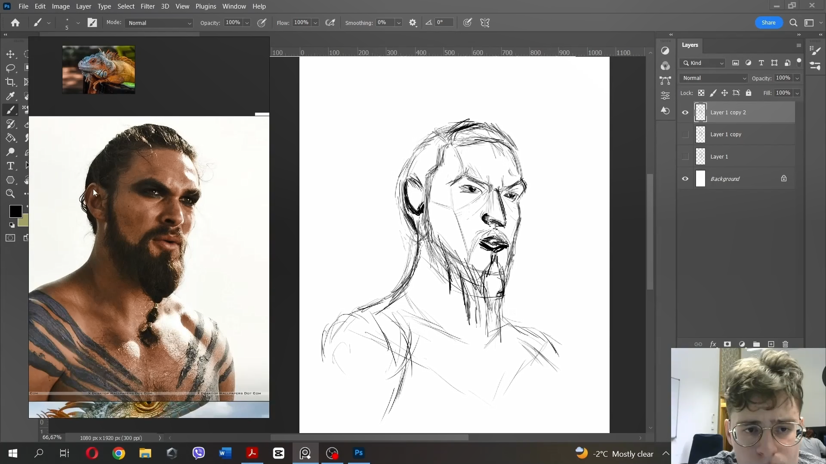Open the layer blend mode Normal dropdown
Viewport: 826px width, 464px height.
point(714,78)
